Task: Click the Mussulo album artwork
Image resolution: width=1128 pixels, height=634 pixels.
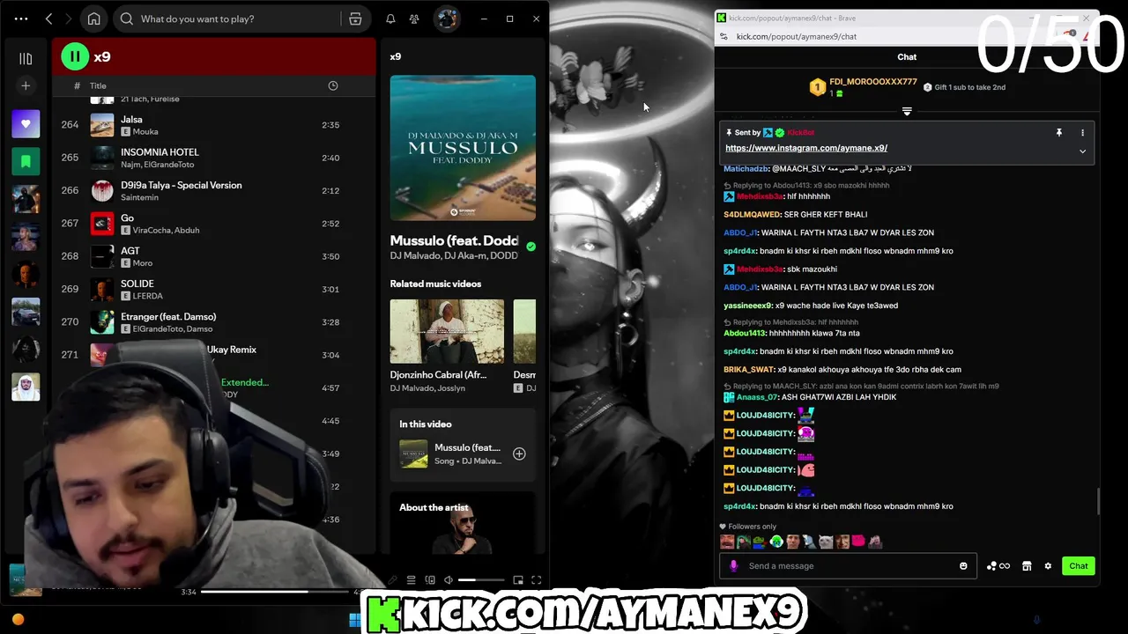Action: point(463,148)
